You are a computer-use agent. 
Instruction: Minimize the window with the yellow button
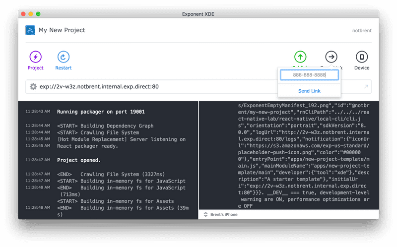pyautogui.click(x=31, y=14)
